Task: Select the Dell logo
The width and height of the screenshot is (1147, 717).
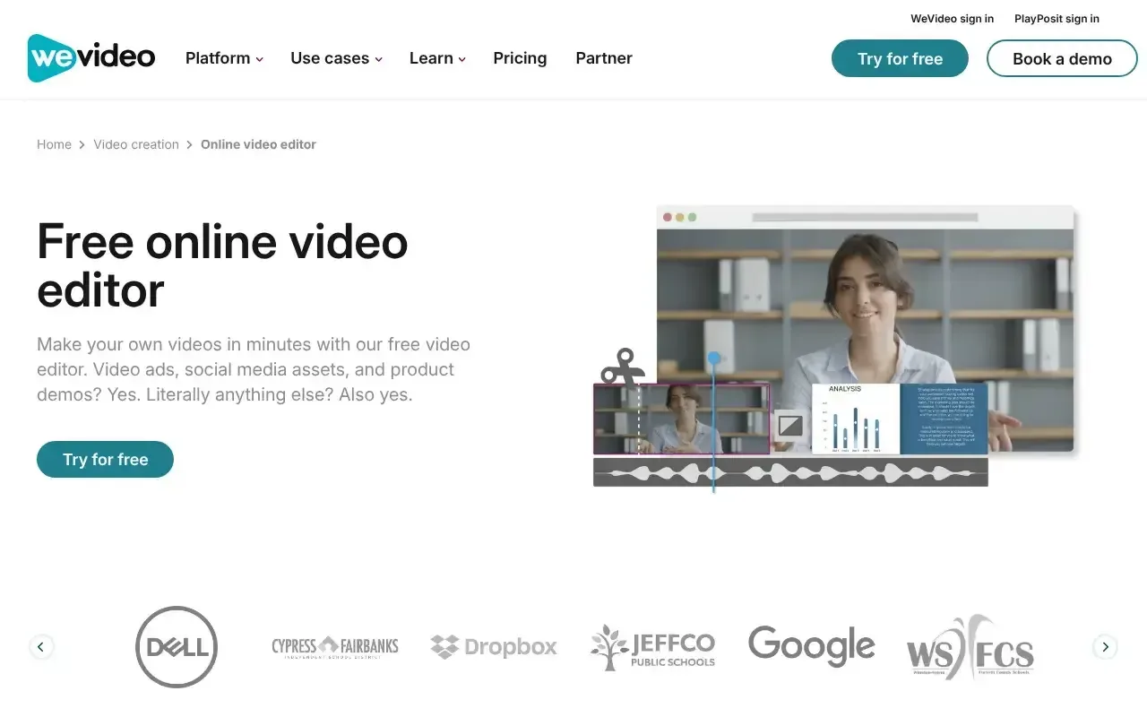Action: [x=177, y=646]
